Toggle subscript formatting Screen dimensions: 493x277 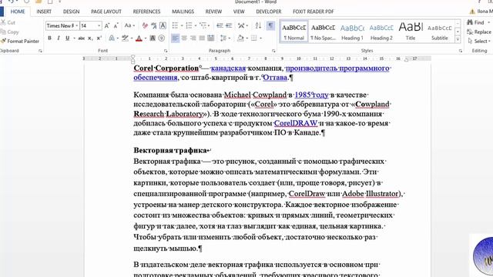point(90,38)
